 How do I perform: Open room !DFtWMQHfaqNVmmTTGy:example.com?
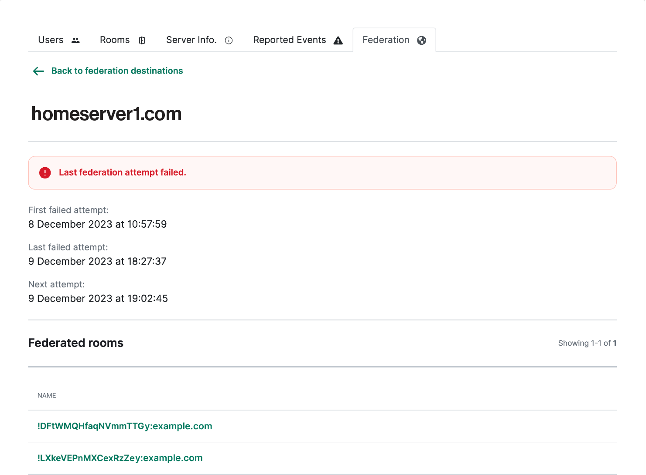125,426
